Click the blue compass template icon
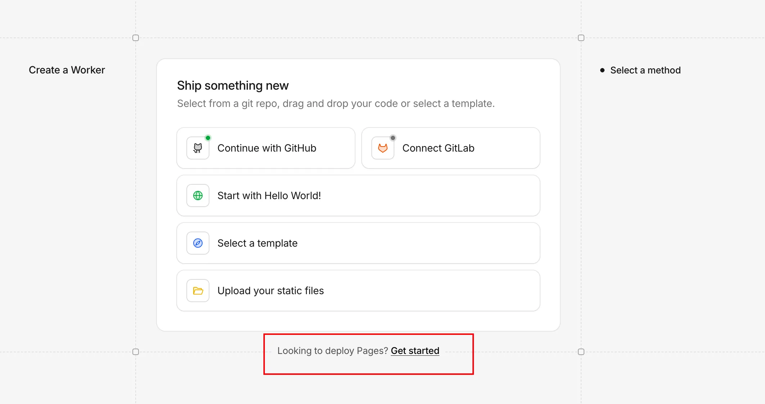 click(198, 243)
